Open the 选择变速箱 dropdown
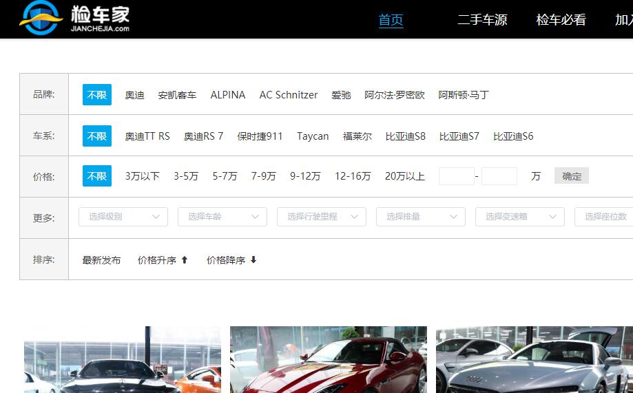The image size is (633, 393). click(x=520, y=217)
